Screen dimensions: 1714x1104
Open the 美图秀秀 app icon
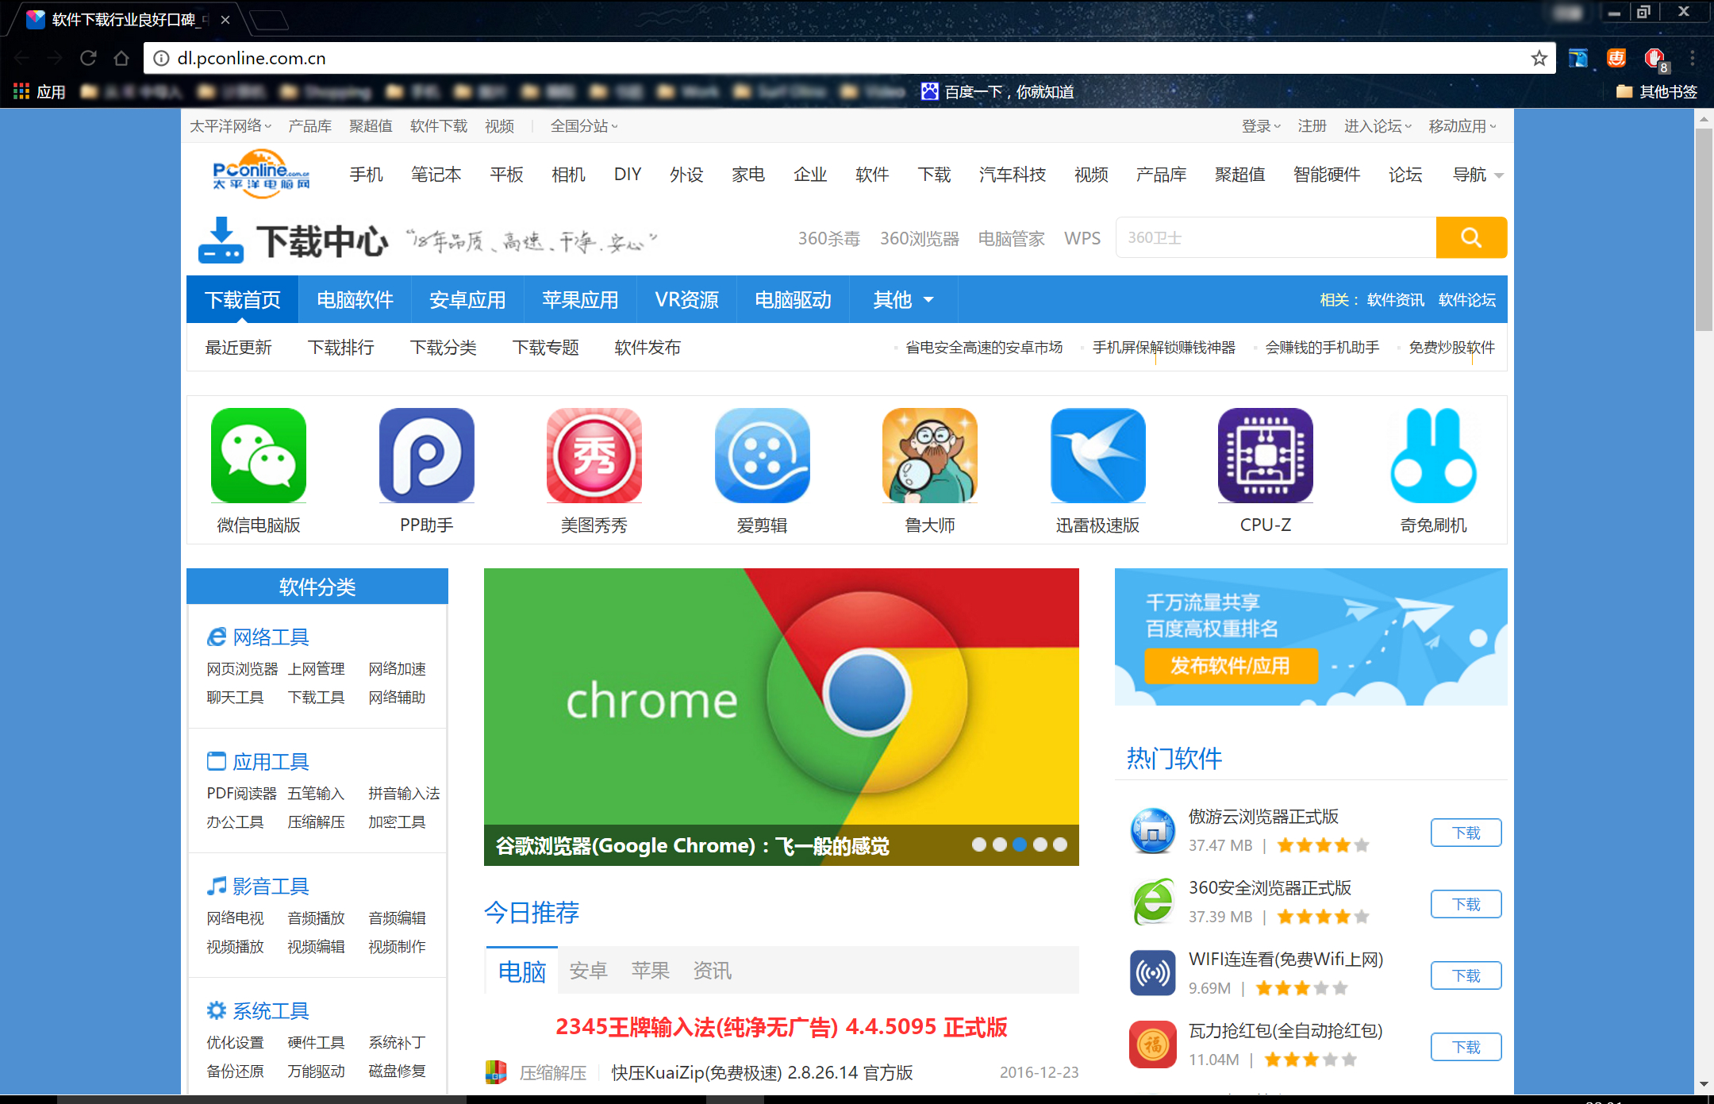[594, 456]
